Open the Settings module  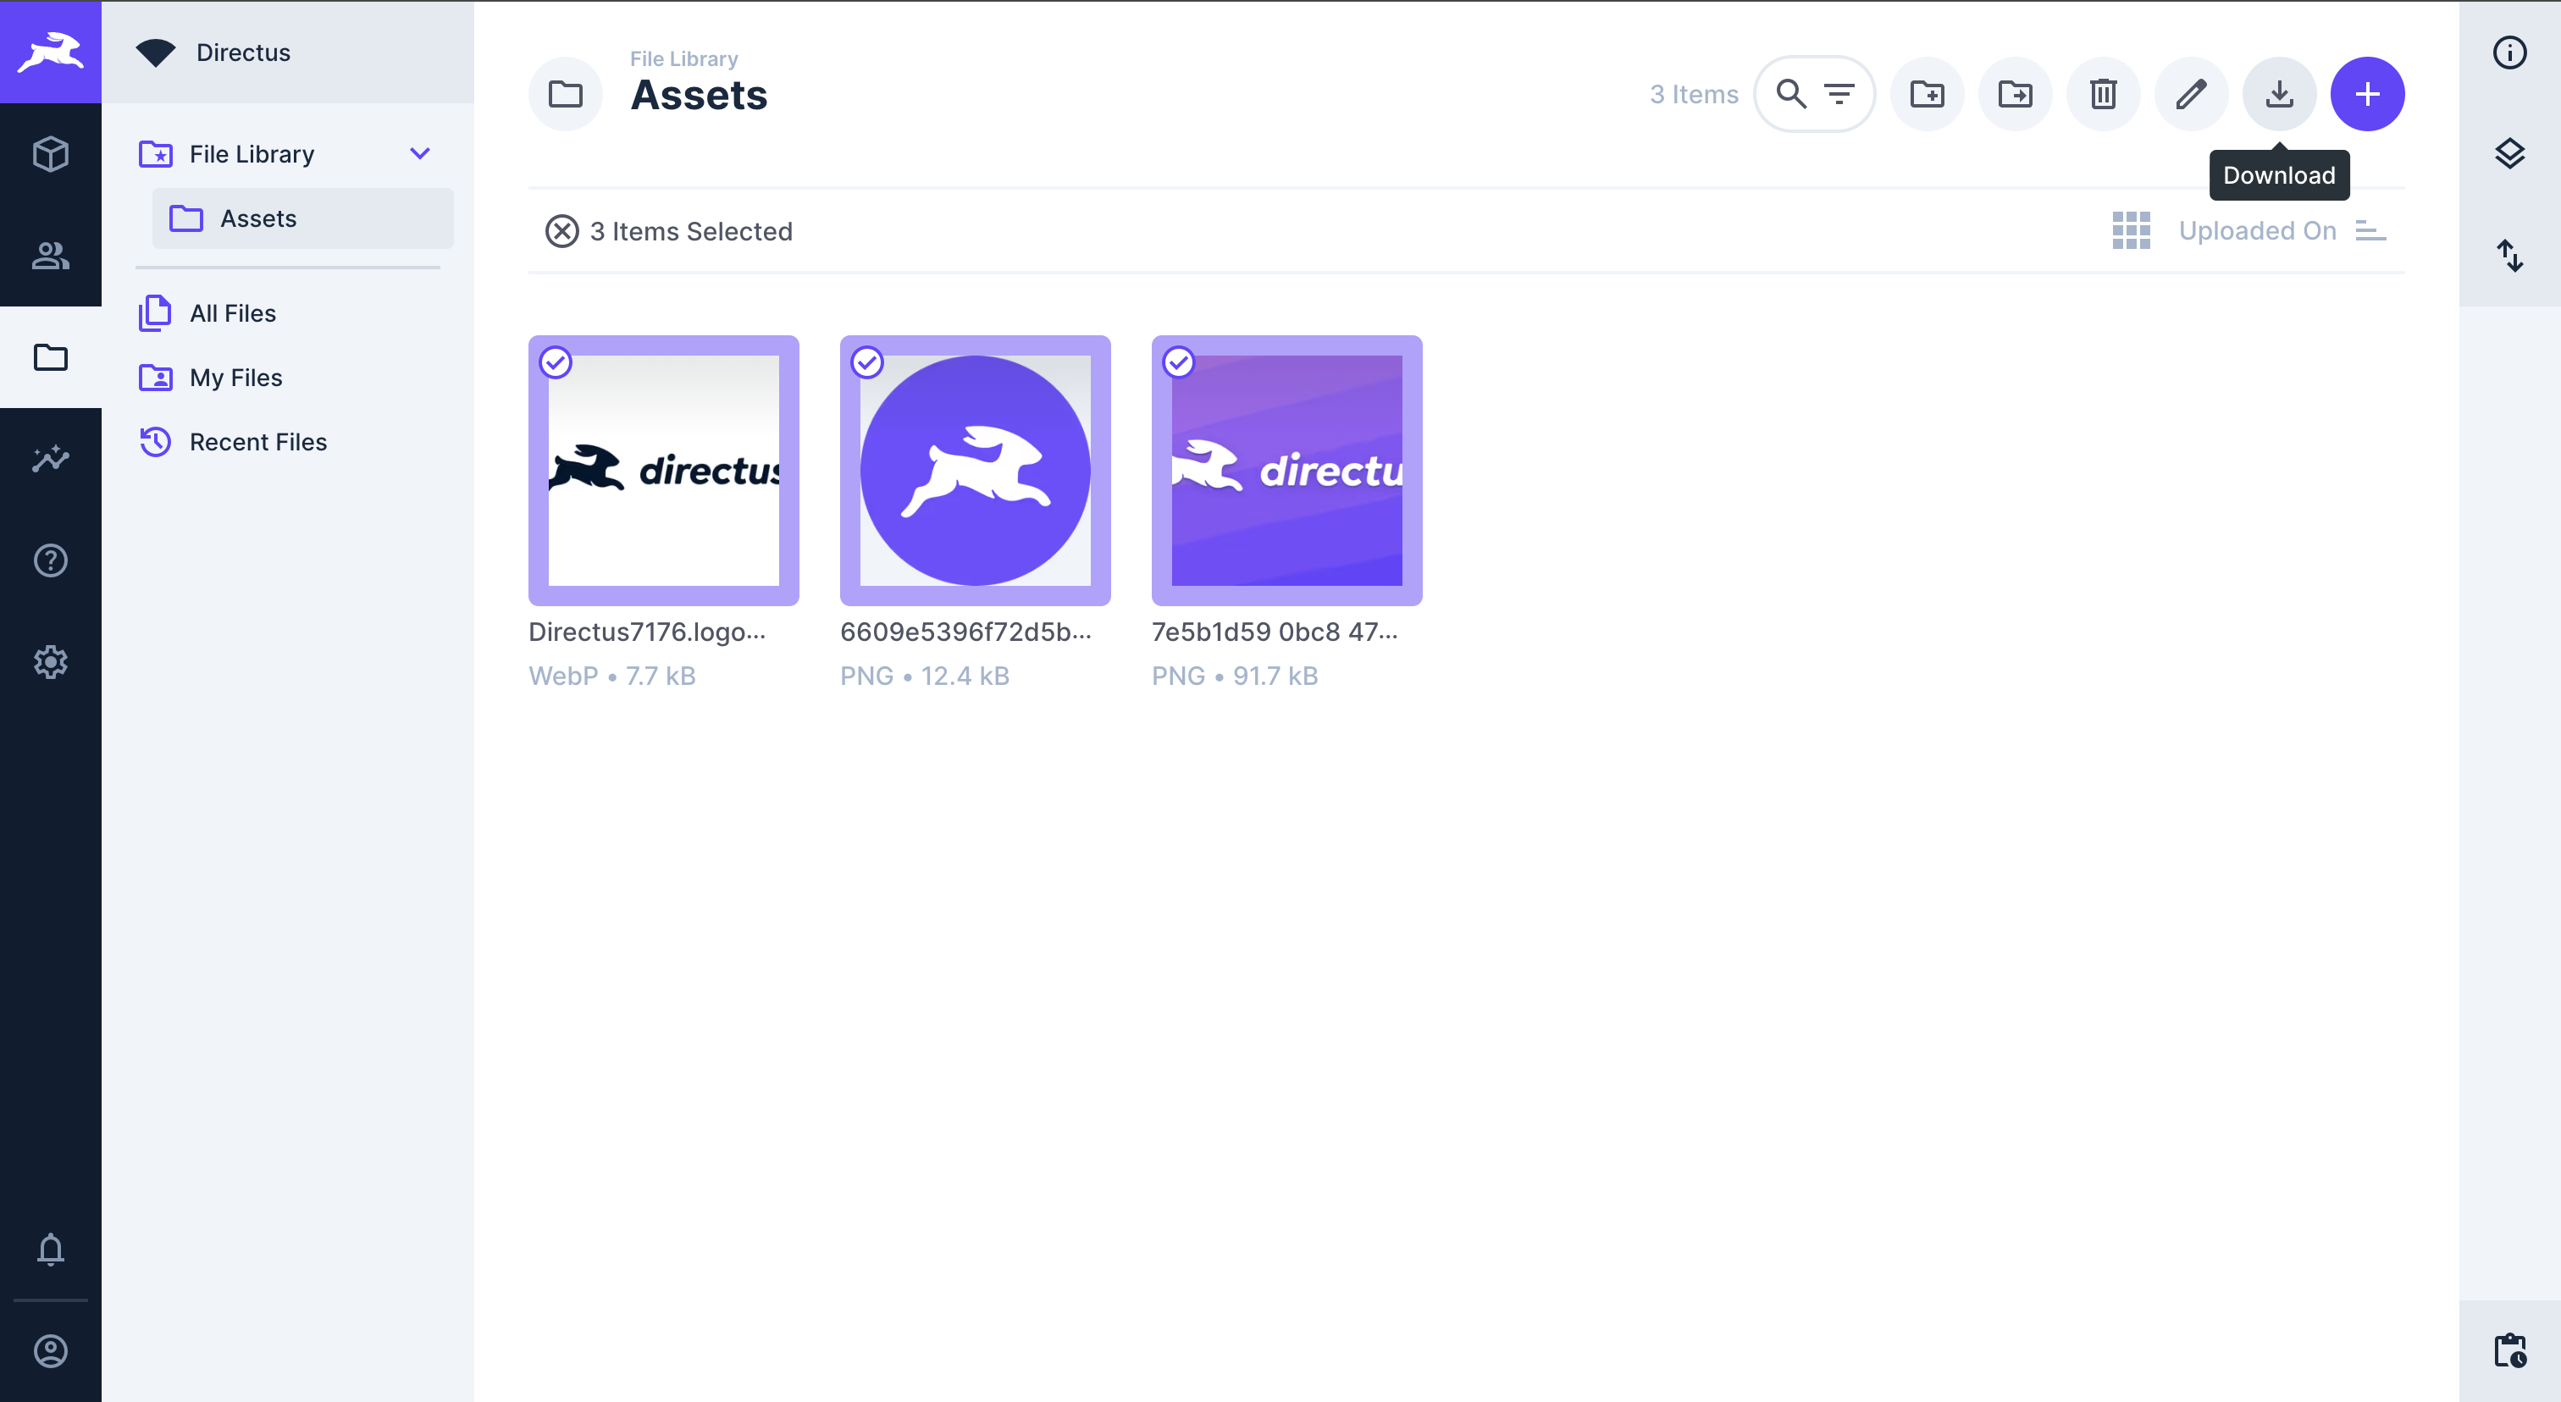pos(51,662)
